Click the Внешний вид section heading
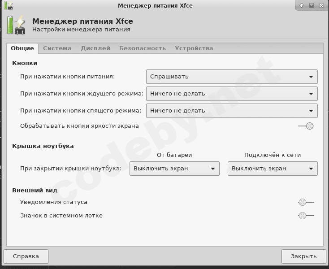This screenshot has height=269, width=329. [x=35, y=190]
